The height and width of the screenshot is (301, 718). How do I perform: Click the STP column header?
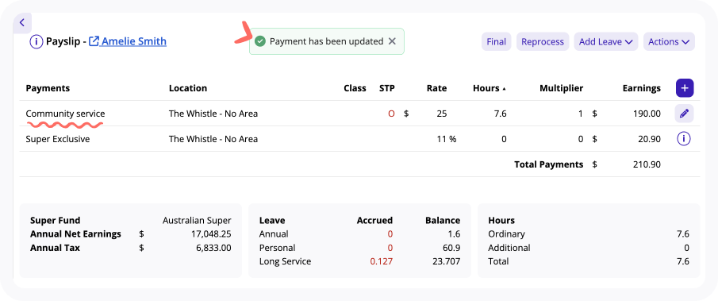pyautogui.click(x=387, y=88)
